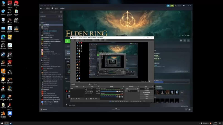The image size is (223, 125).
Task: Add a new scene in OBS
Action: pyautogui.click(x=72, y=99)
